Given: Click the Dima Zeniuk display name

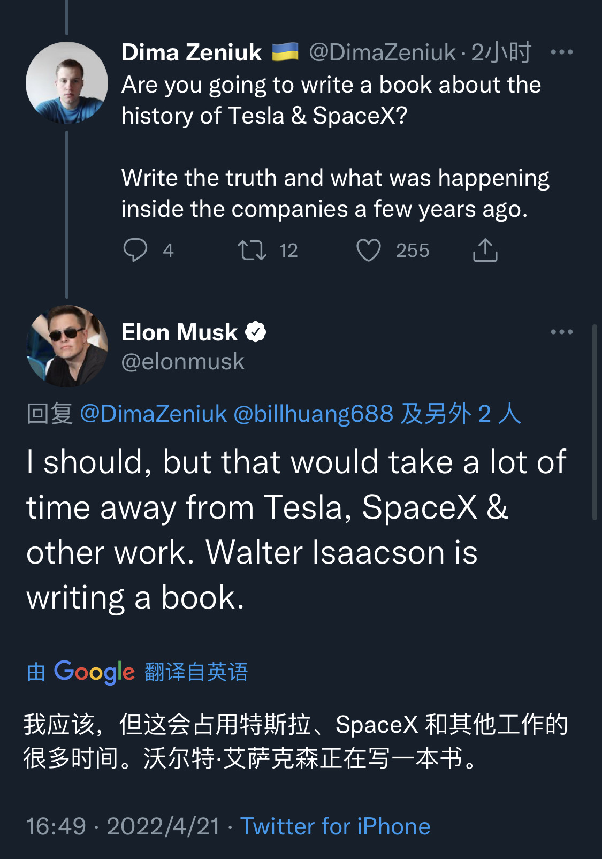Looking at the screenshot, I should point(192,52).
